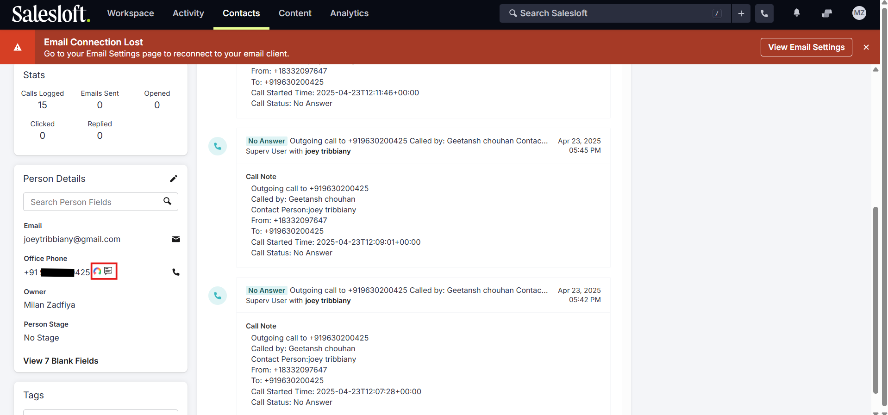Open the Activity menu

click(188, 13)
